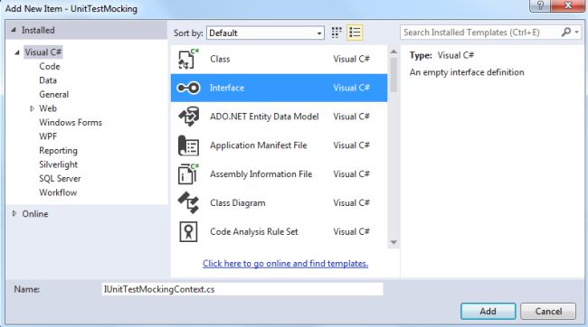The image size is (588, 327).
Task: Click the template list scrollbar thumb
Action: click(394, 75)
